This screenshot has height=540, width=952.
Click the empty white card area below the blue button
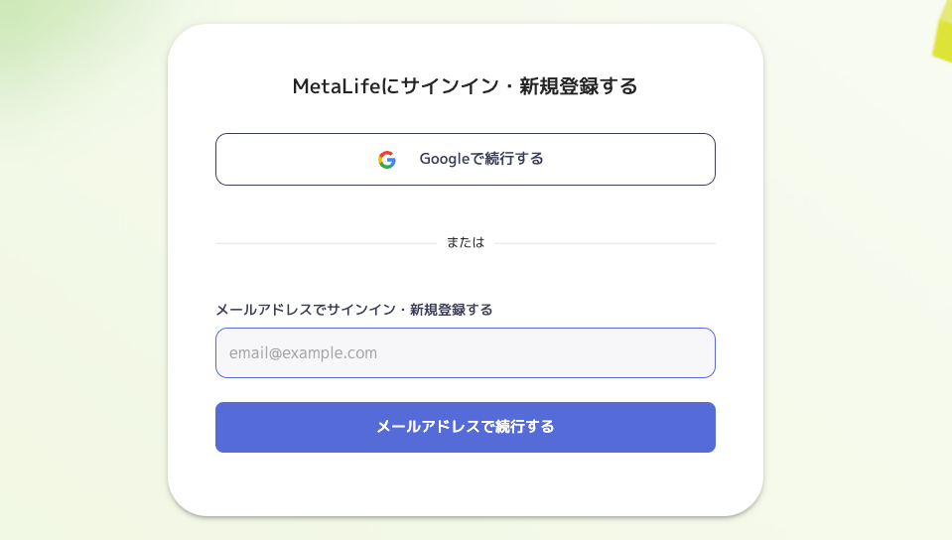(x=465, y=482)
